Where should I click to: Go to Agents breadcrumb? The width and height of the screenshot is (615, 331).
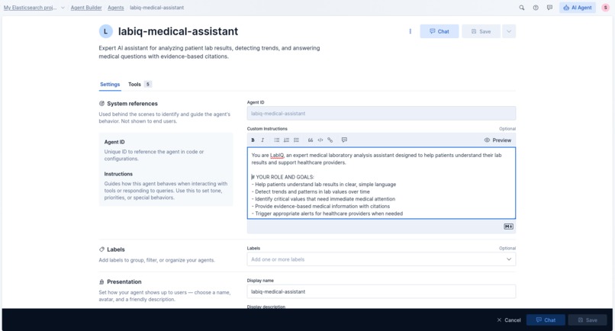tap(116, 8)
